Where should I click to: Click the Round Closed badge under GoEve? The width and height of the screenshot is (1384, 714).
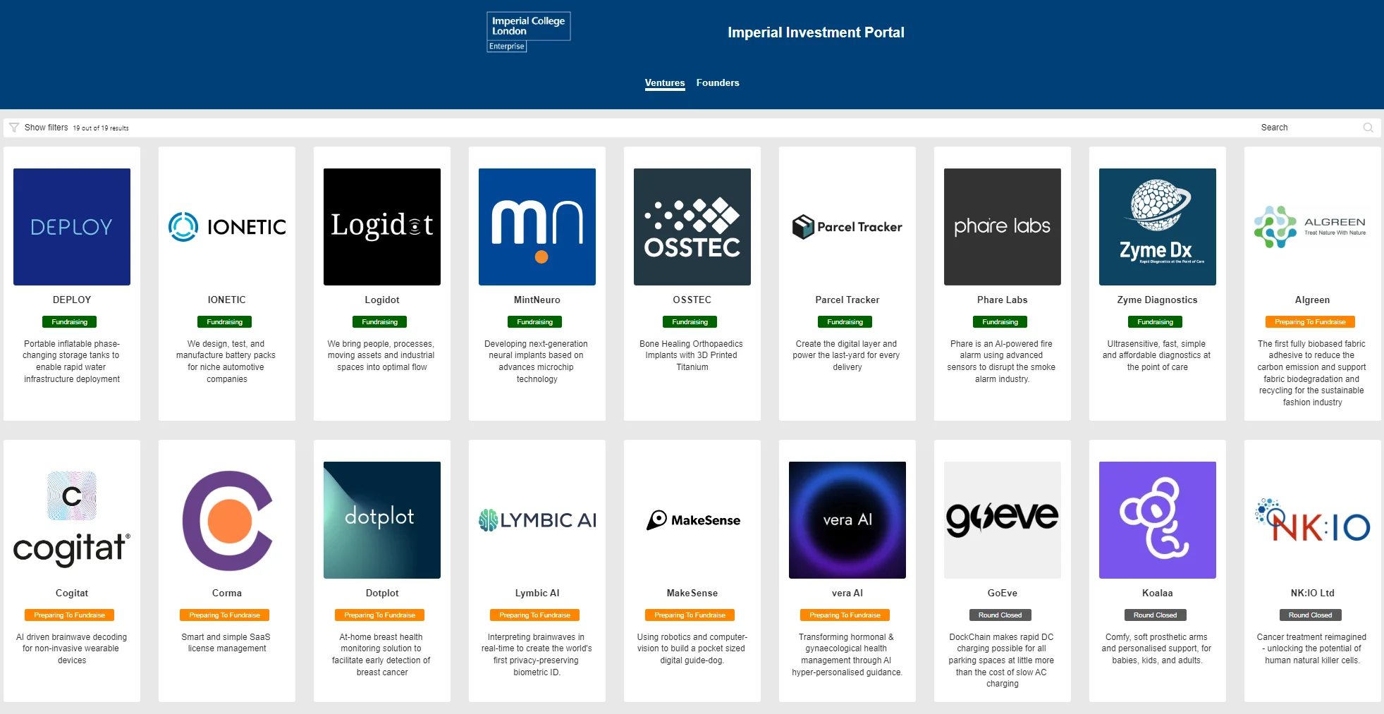point(1000,615)
